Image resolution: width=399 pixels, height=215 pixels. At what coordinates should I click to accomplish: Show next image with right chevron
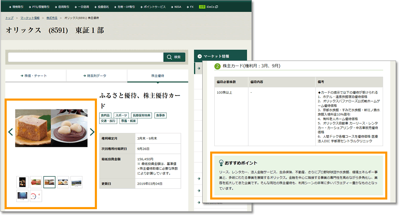pyautogui.click(x=92, y=132)
